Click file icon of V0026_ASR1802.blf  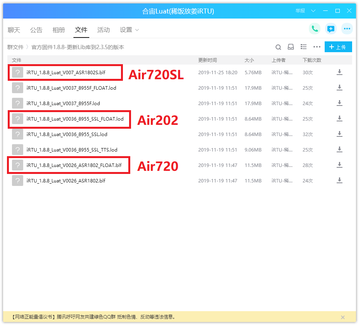(x=17, y=181)
